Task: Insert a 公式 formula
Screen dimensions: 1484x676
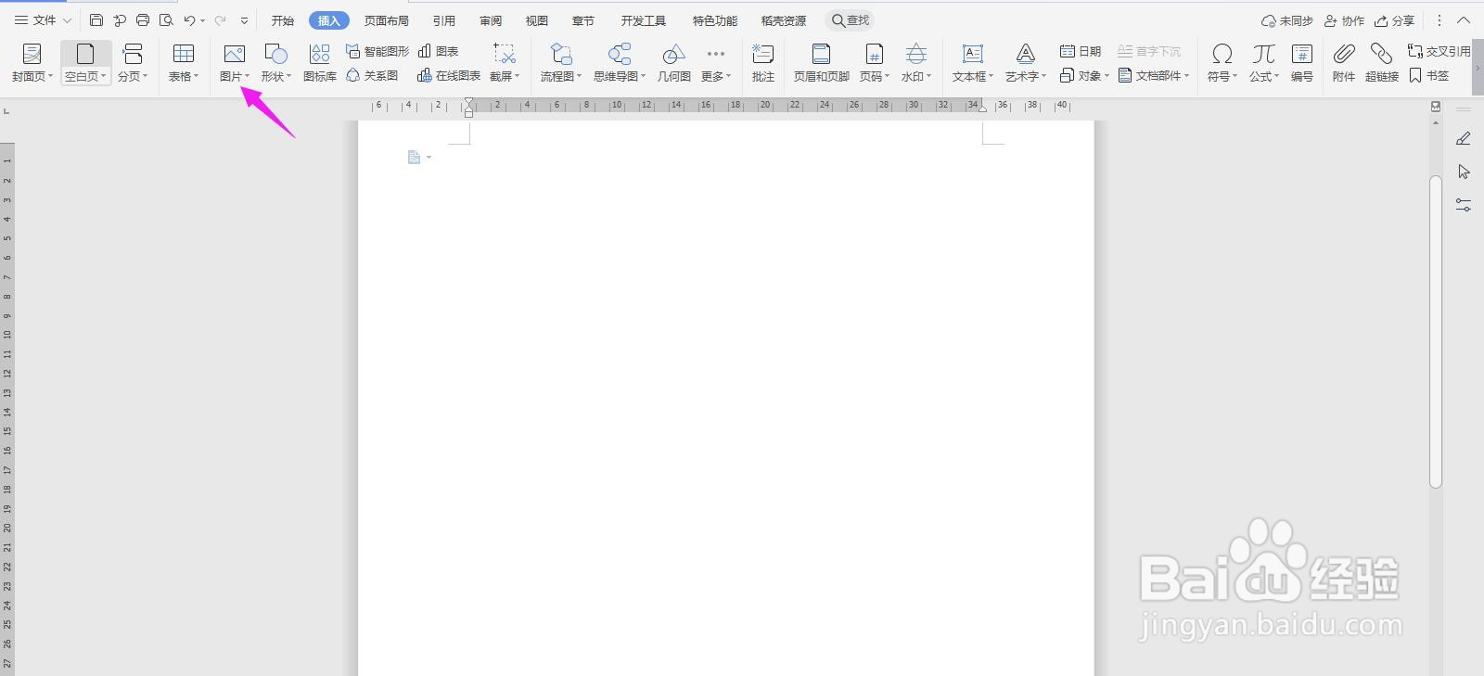Action: coord(1264,63)
